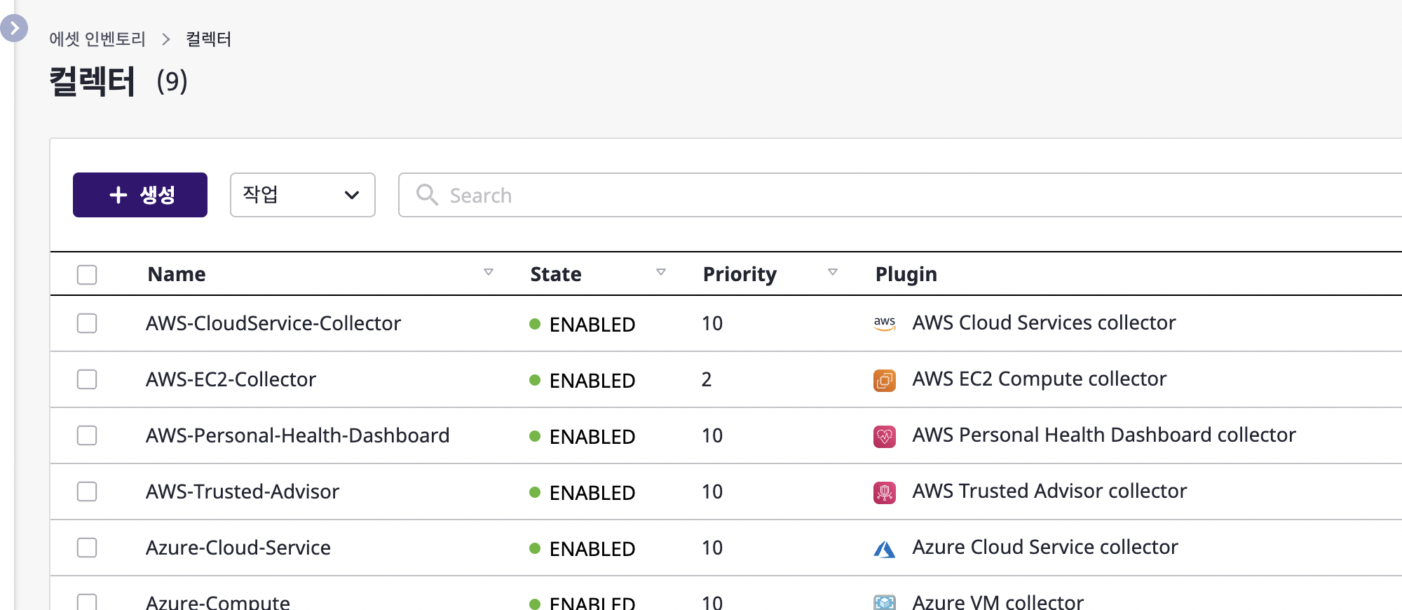
Task: Click the Trusted Advisor plugin icon
Action: (885, 492)
